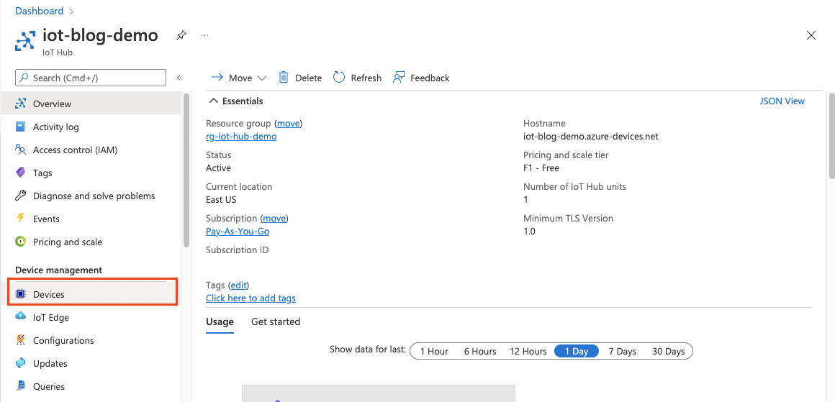Click the Refresh circular arrow icon

[339, 78]
